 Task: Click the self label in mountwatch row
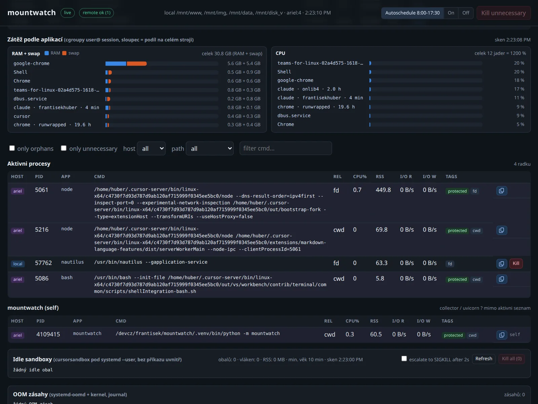tap(515, 335)
